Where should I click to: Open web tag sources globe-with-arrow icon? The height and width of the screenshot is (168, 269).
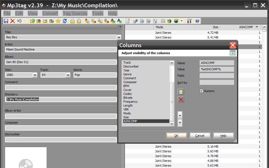(176, 21)
